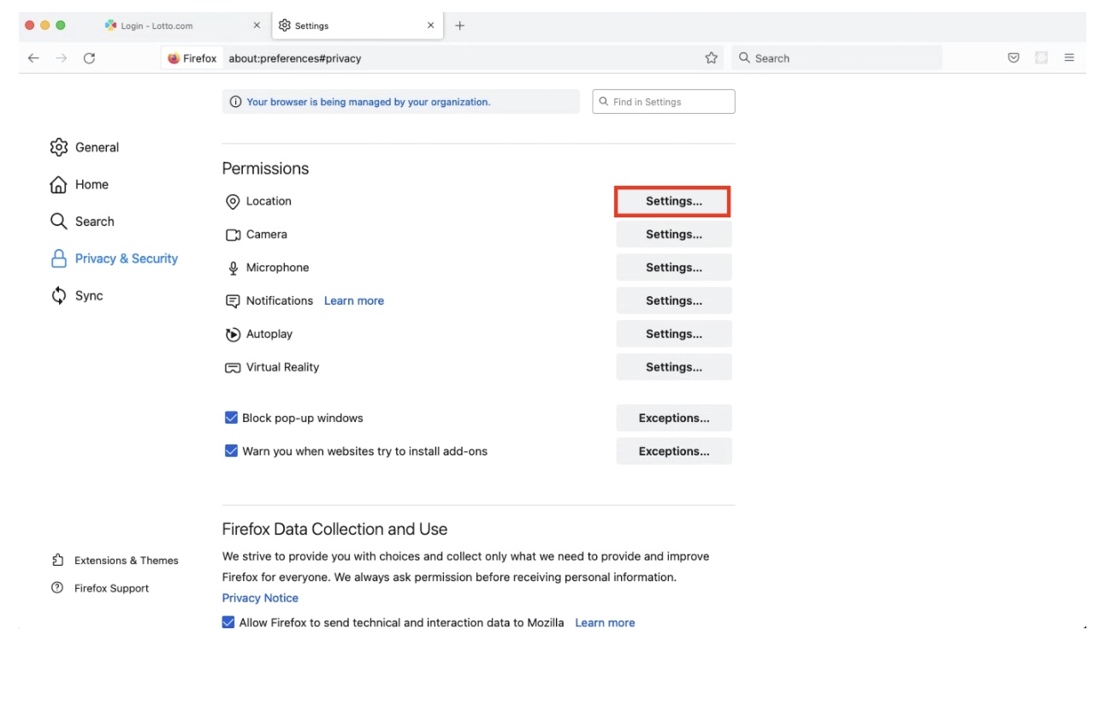
Task: Go back with the left arrow icon
Action: (33, 58)
